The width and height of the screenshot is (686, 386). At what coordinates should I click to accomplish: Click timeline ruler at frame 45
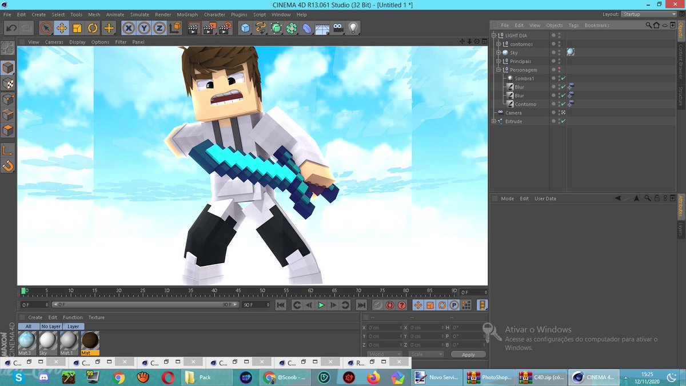[x=238, y=292]
